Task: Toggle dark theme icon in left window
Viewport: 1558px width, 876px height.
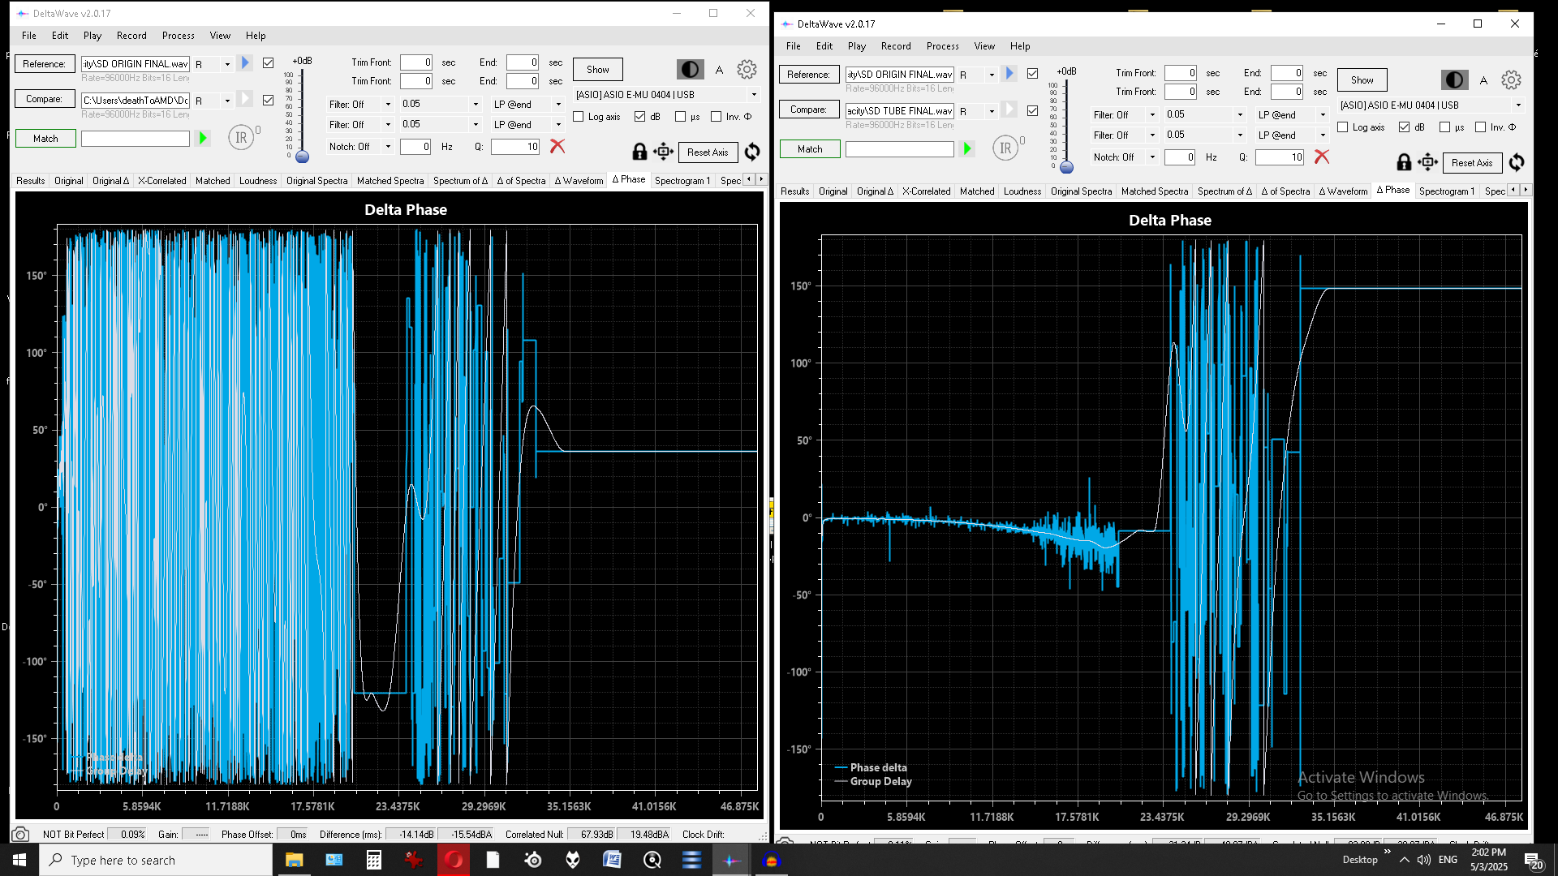Action: coord(691,70)
